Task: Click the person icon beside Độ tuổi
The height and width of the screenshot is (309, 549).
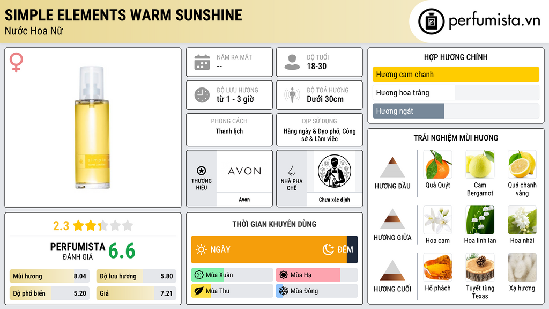Action: point(292,62)
